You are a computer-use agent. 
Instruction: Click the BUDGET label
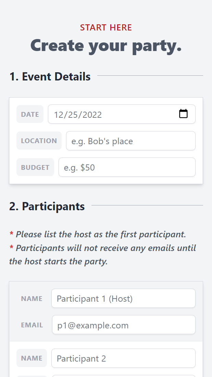[35, 167]
